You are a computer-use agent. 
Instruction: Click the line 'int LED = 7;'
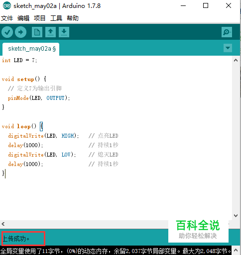(x=19, y=60)
